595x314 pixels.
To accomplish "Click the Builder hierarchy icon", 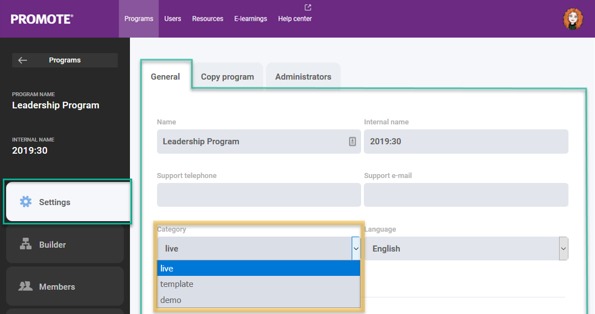I will click(x=25, y=244).
